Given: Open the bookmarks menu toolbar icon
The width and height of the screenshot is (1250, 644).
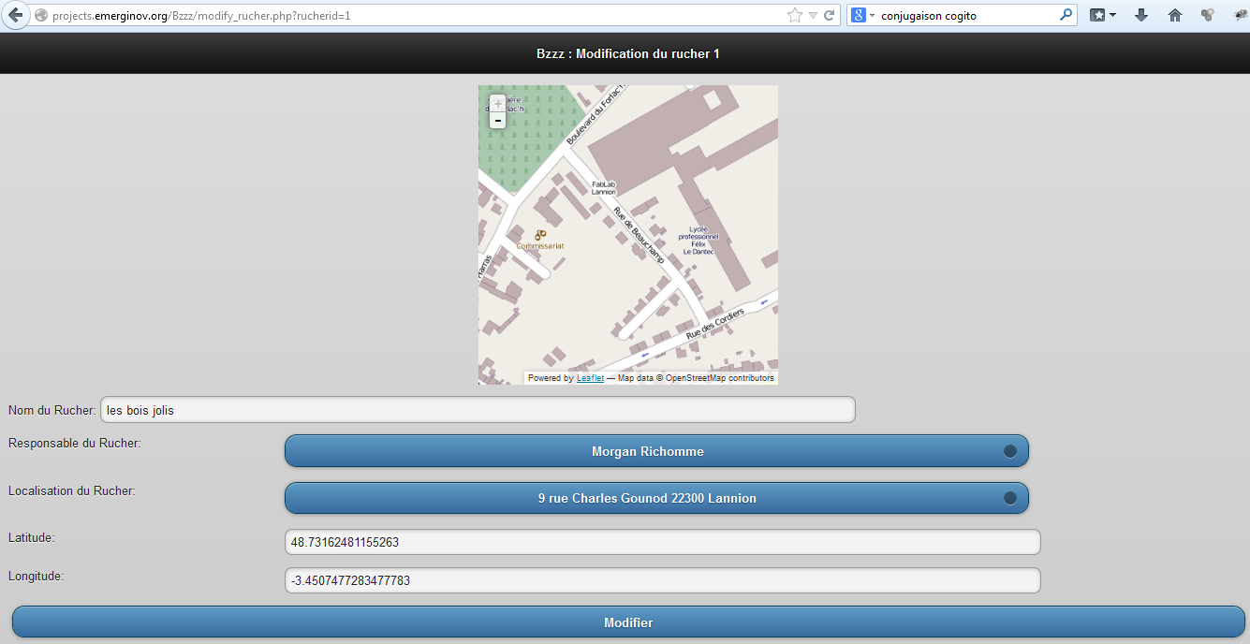Looking at the screenshot, I should point(1102,15).
